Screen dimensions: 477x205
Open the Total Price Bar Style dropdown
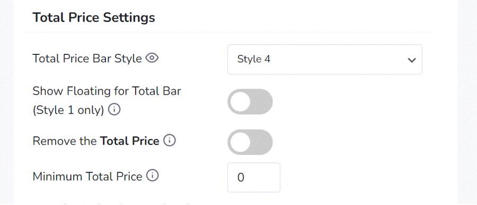click(x=324, y=59)
